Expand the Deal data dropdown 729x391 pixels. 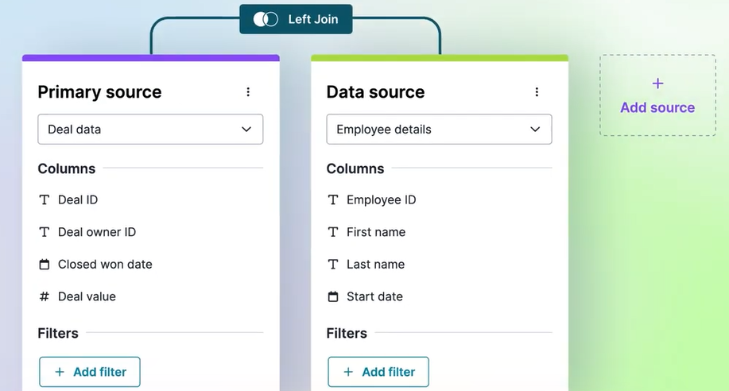(x=150, y=130)
